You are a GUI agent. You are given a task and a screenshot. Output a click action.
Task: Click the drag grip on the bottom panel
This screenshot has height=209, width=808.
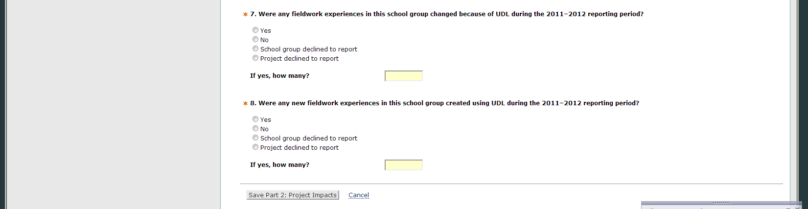click(721, 203)
